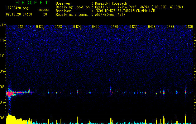
Task: Click the 0430 time marker
Action: point(189,26)
